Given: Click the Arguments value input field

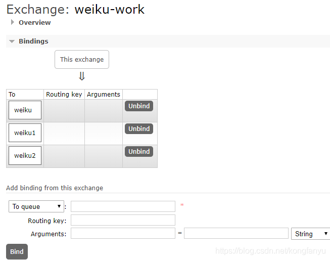Looking at the screenshot, I should tap(236, 233).
